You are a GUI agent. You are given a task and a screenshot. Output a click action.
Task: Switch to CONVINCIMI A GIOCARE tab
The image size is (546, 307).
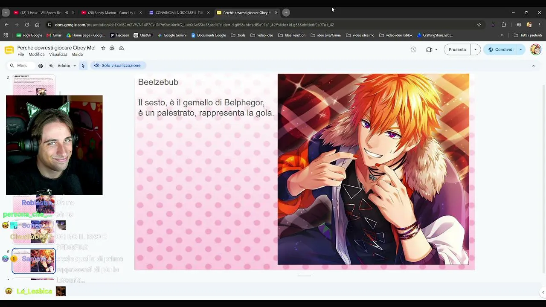click(x=180, y=13)
